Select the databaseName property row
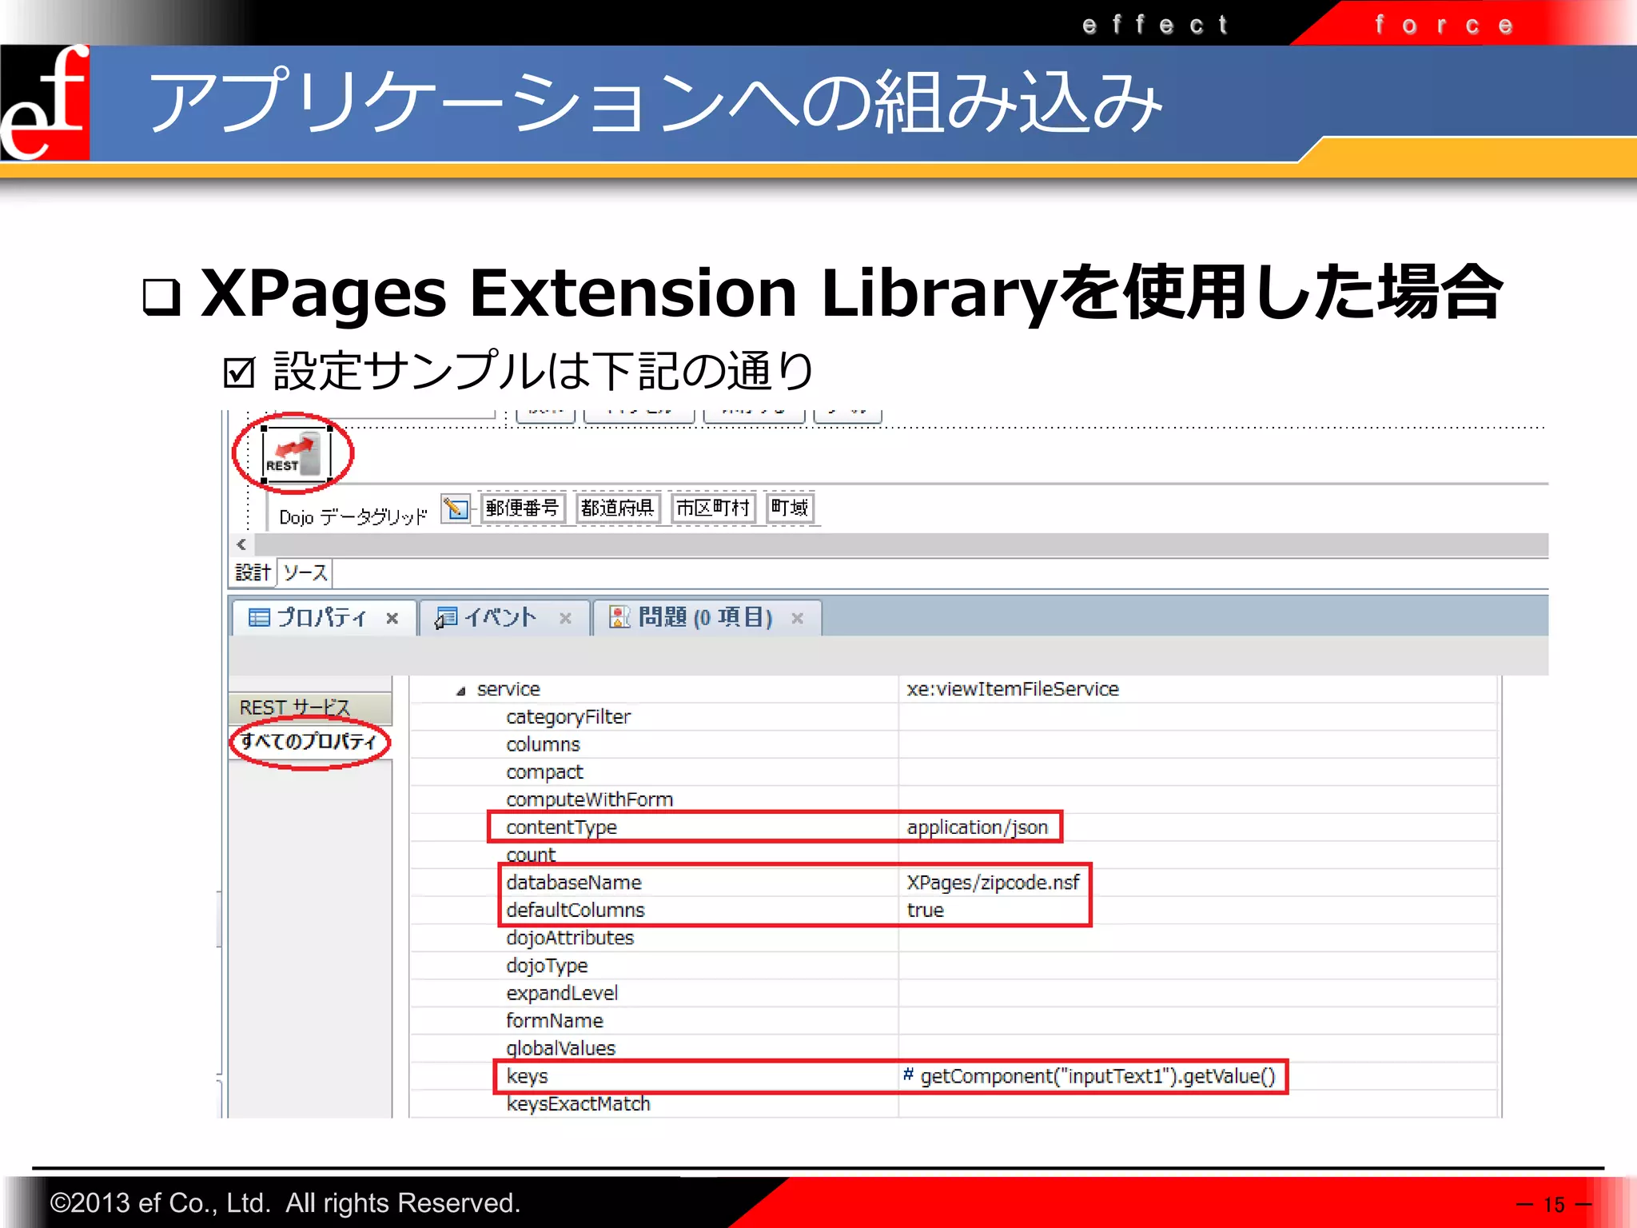The height and width of the screenshot is (1228, 1637). tap(954, 883)
